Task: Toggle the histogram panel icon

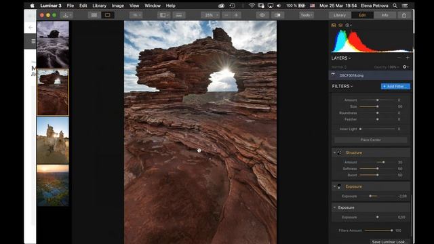Action: (334, 25)
